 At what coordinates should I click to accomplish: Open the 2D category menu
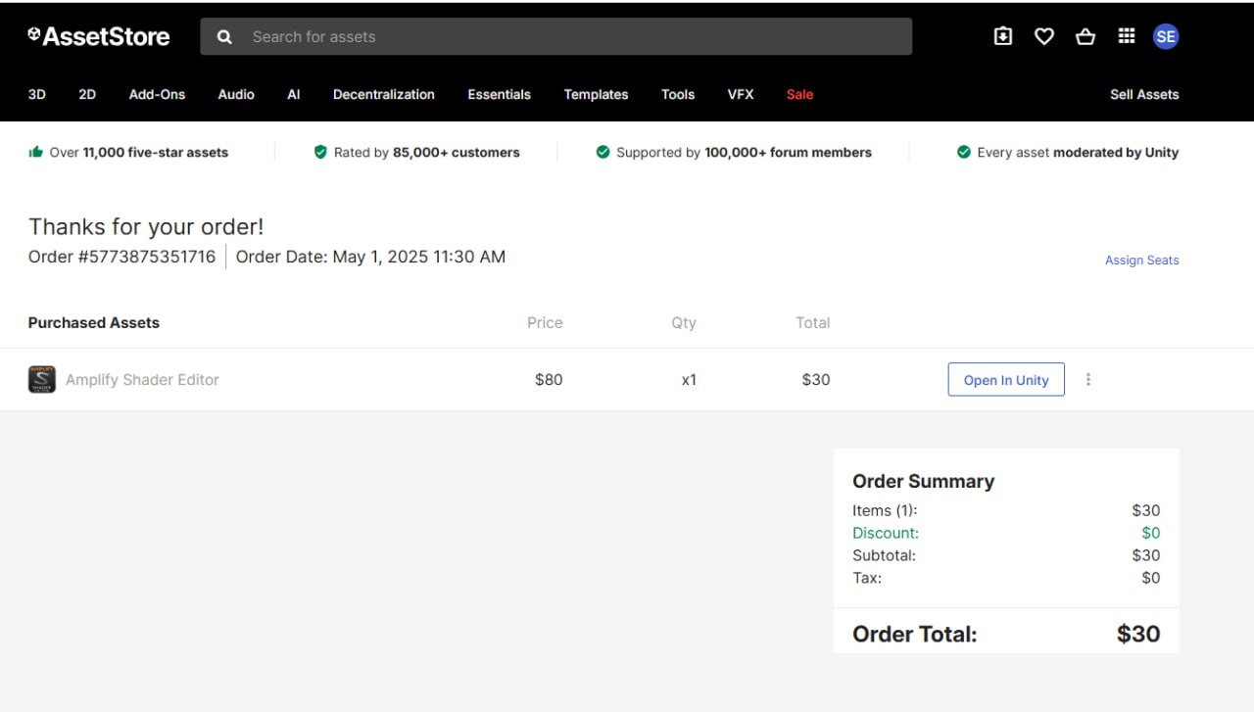point(87,94)
